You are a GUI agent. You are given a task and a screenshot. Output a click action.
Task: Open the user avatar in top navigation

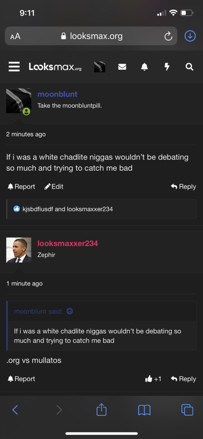(x=100, y=67)
